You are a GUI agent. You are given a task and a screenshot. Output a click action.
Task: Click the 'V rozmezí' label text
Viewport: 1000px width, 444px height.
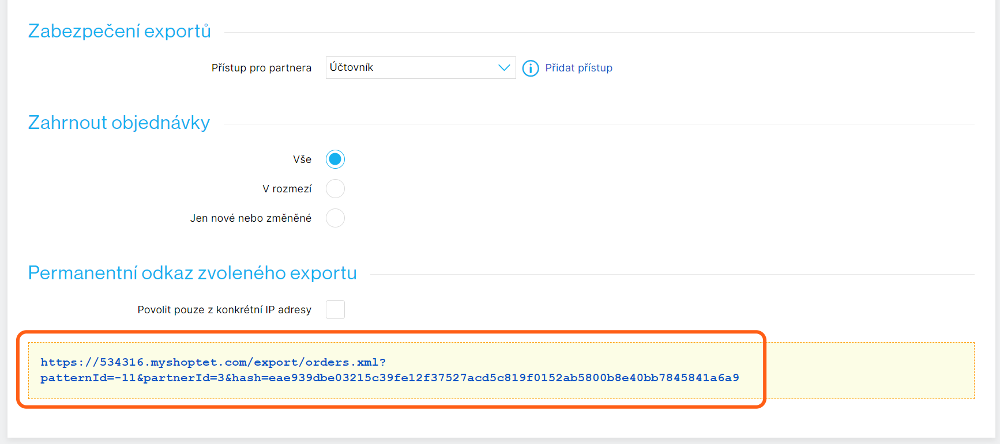coord(287,189)
